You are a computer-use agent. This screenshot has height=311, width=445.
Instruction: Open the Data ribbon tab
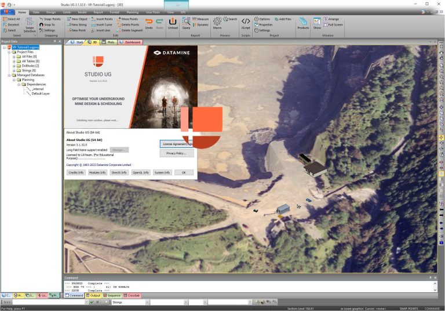pos(36,12)
